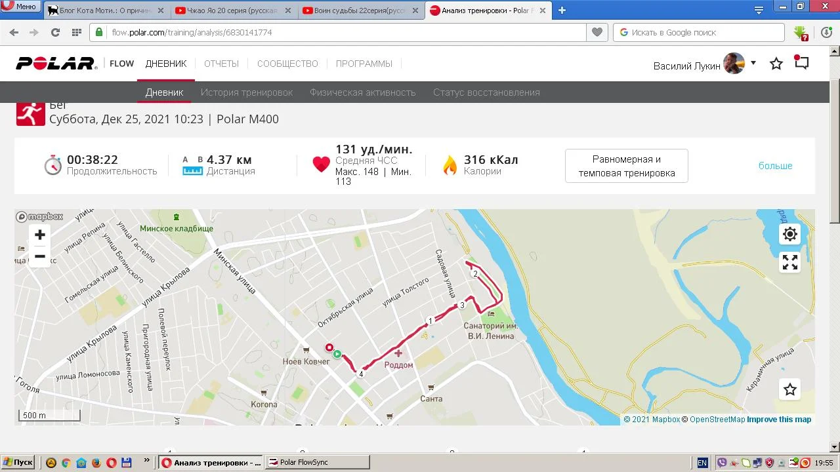Open the notifications icon in the header

point(801,62)
